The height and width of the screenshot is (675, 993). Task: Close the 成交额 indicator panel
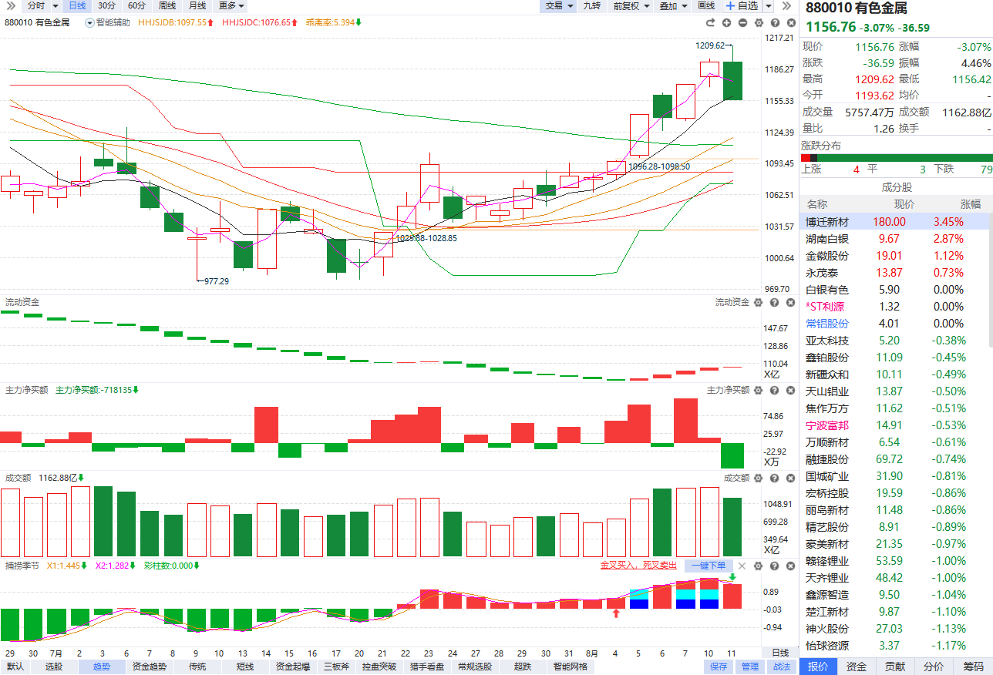tap(791, 478)
